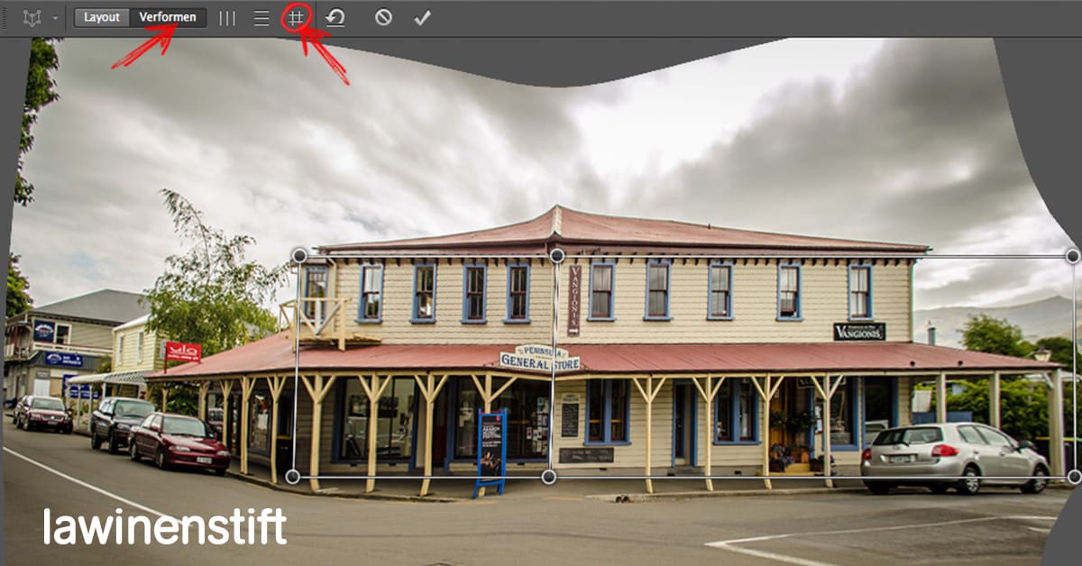Switch to Layout mode
This screenshot has height=566, width=1082.
tap(102, 17)
